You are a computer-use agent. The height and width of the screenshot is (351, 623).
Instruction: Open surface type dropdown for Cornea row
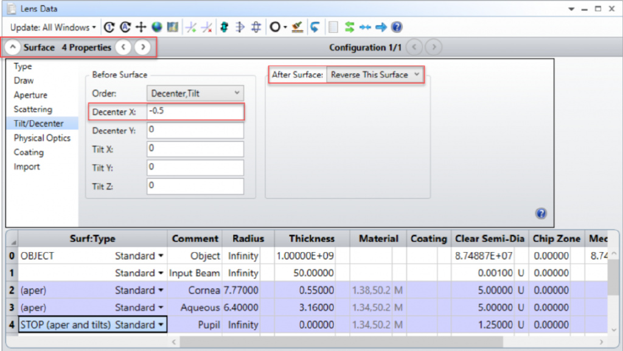pos(161,290)
